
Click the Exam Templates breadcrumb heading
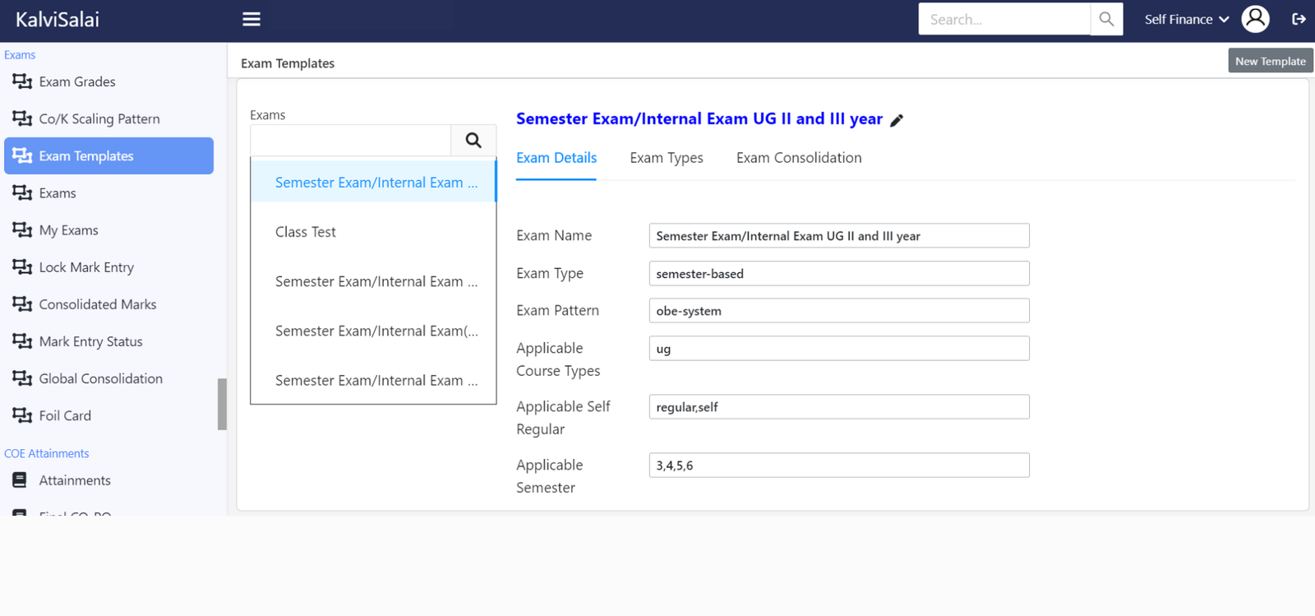[x=288, y=63]
